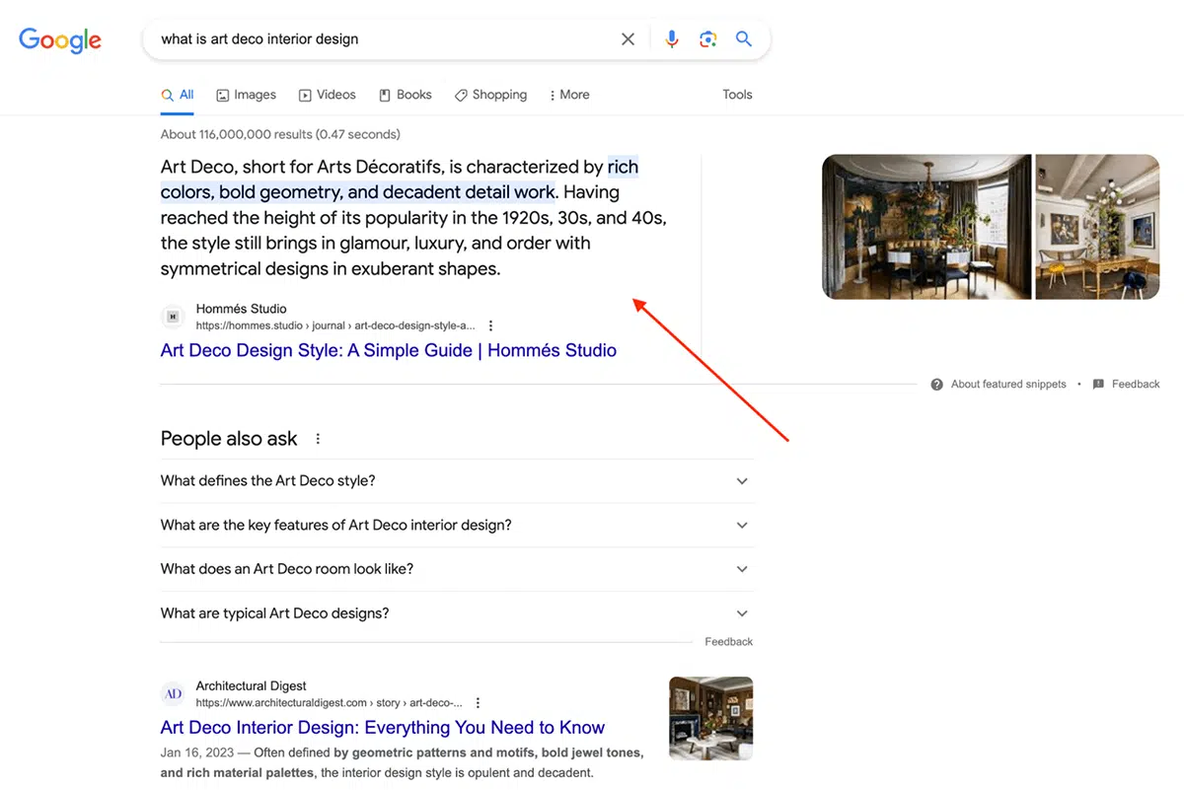The height and width of the screenshot is (790, 1184).
Task: Expand 'What defines the Art Deco style?'
Action: [457, 481]
